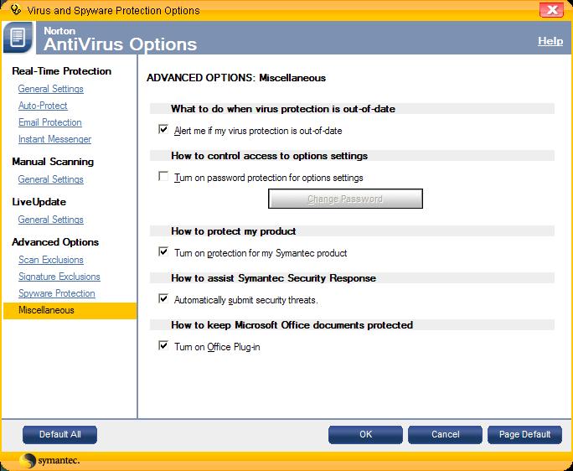The image size is (573, 471).
Task: Click the Real-Time Protection heading
Action: point(61,71)
